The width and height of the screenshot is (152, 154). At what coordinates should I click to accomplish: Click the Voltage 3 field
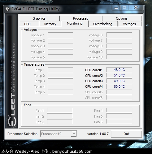point(60,46)
